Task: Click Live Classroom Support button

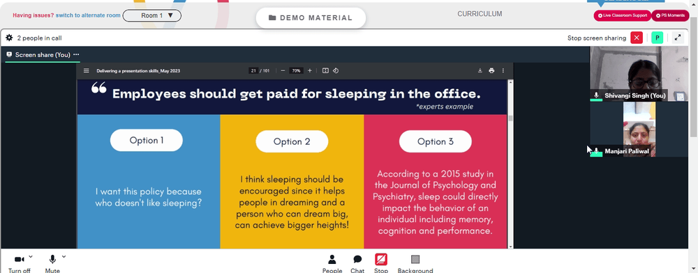Action: [623, 15]
